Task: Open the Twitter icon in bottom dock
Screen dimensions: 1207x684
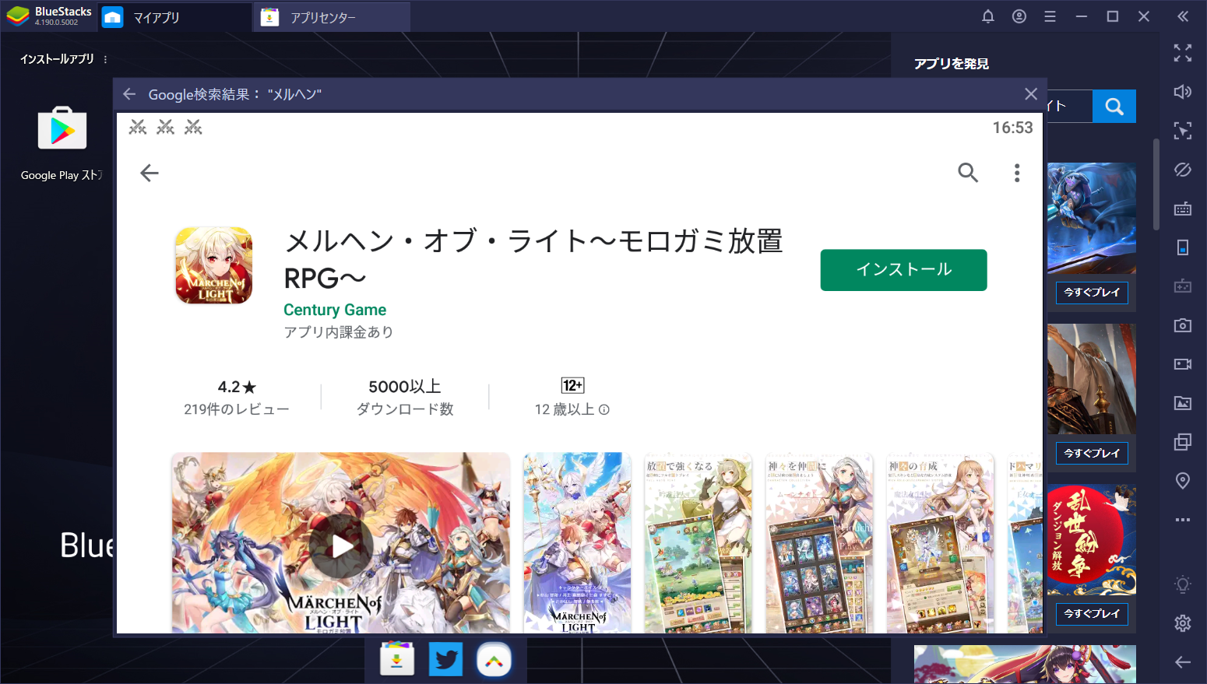Action: [445, 660]
